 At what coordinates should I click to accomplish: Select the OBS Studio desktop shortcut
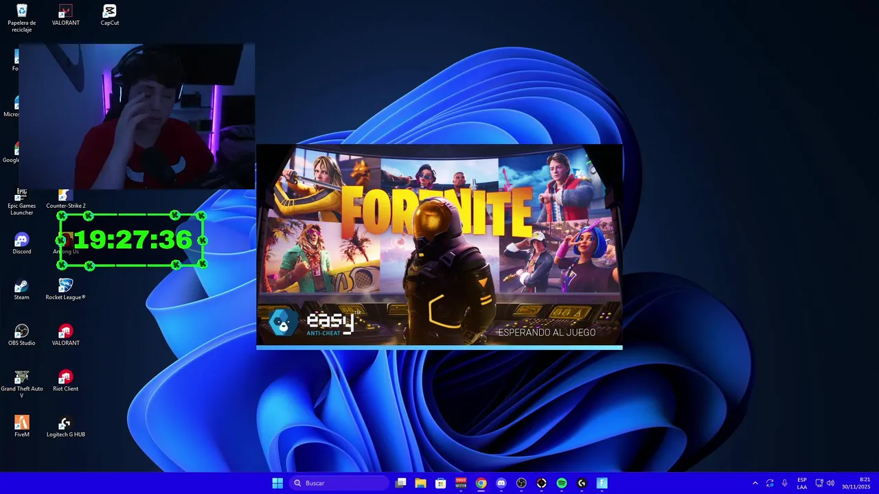(22, 335)
